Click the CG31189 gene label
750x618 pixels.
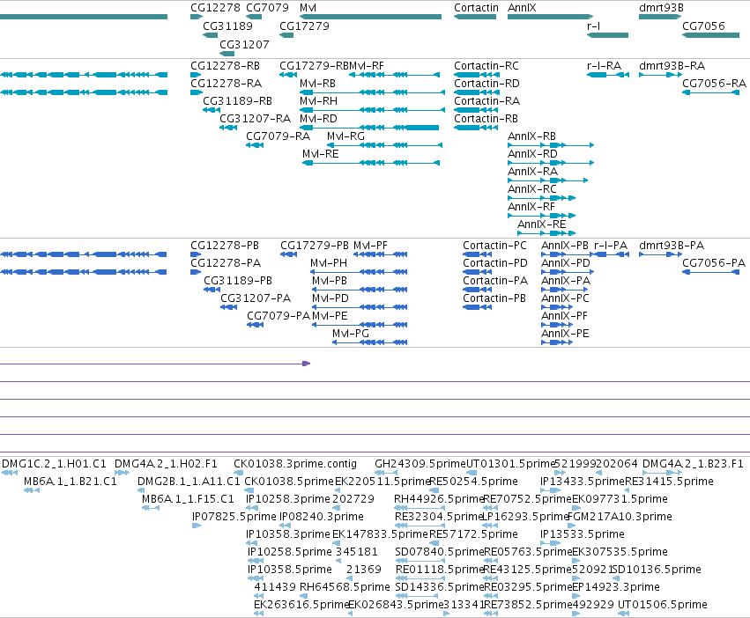pyautogui.click(x=227, y=26)
